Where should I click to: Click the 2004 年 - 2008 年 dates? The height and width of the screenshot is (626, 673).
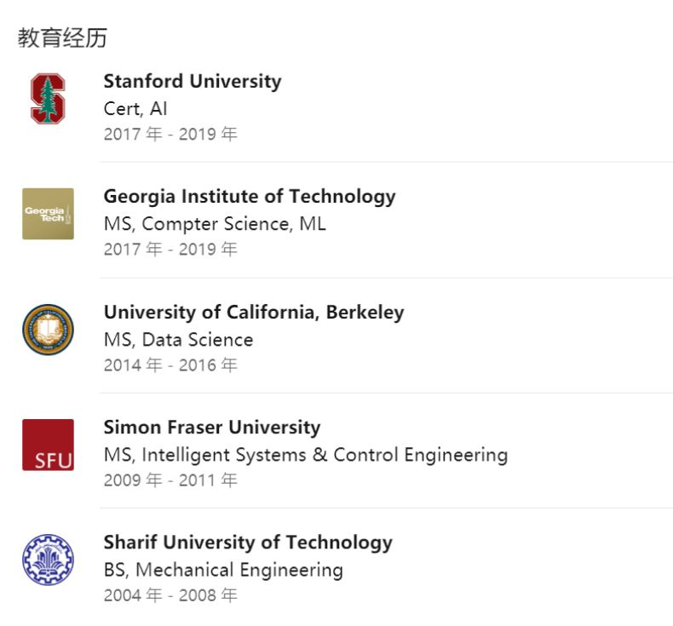pyautogui.click(x=170, y=595)
